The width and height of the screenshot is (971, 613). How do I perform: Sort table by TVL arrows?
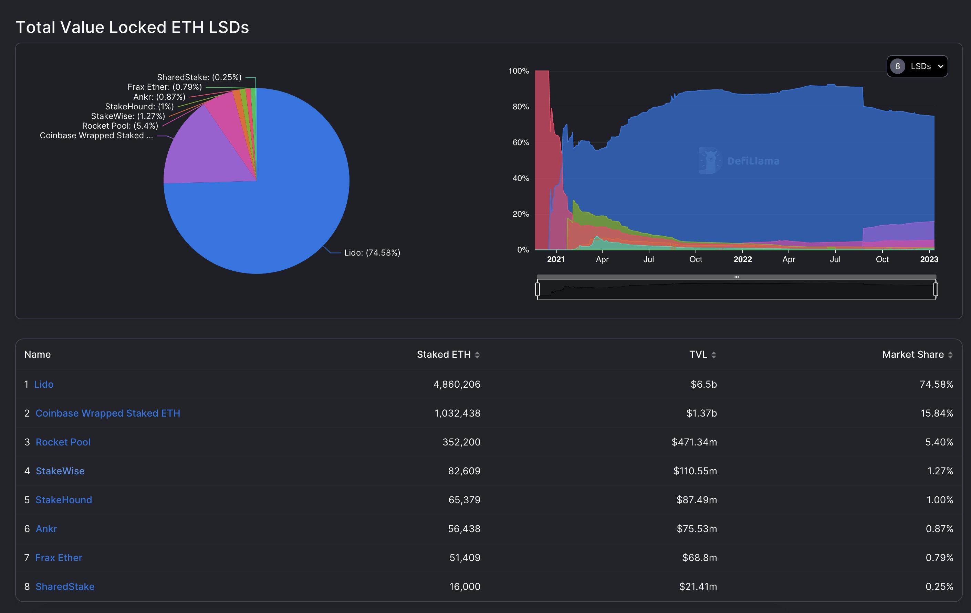click(x=713, y=355)
